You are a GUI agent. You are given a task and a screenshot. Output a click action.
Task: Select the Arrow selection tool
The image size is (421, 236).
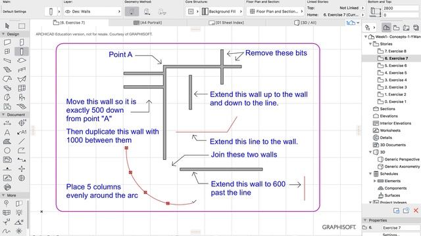coord(7,26)
